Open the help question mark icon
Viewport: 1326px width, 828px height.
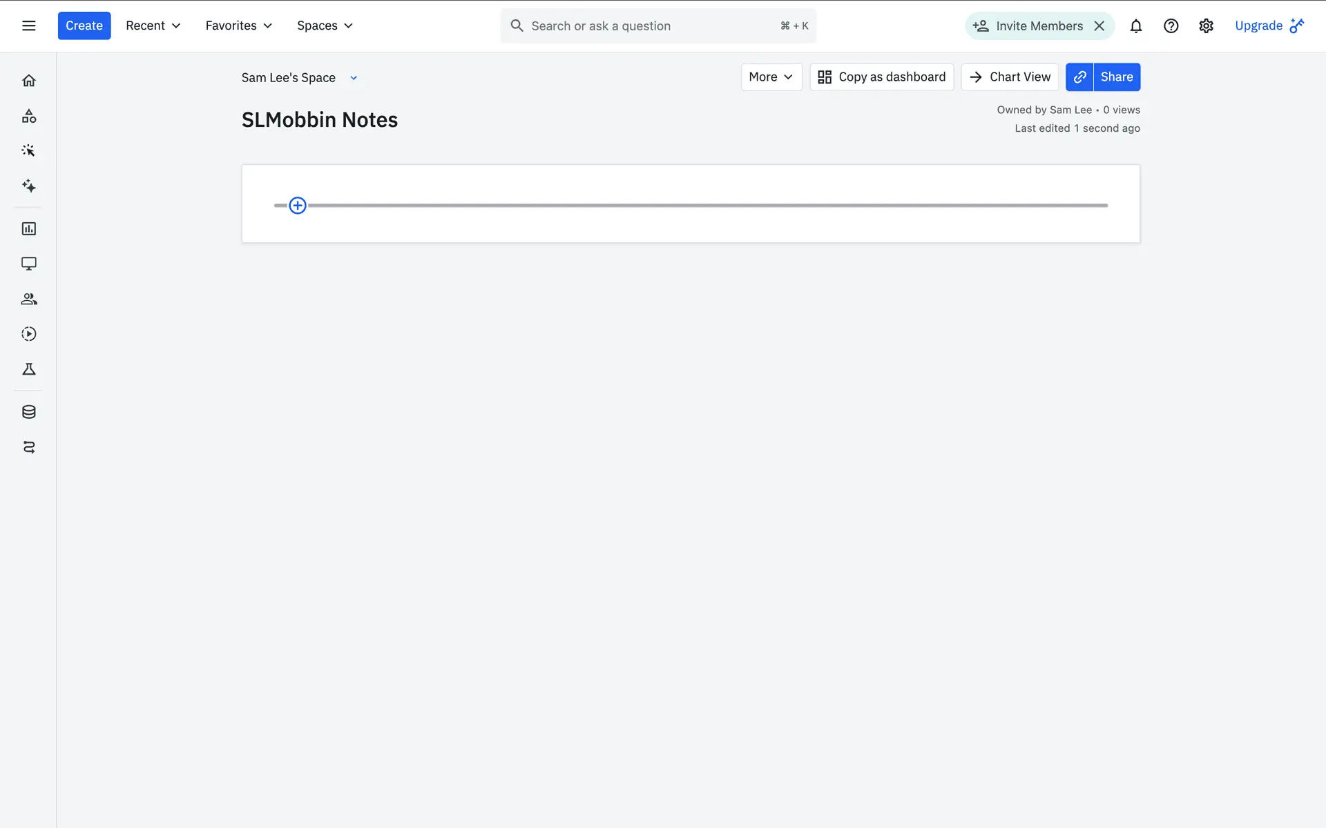pyautogui.click(x=1171, y=26)
